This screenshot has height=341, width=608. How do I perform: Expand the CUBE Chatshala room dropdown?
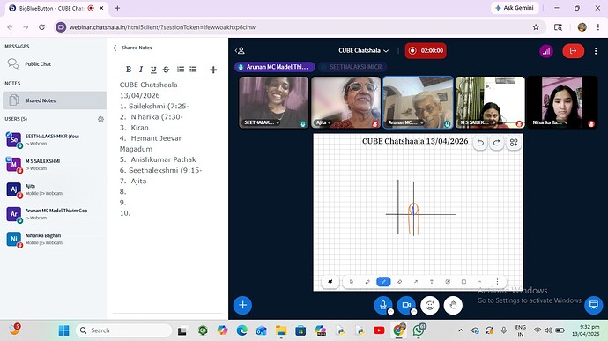(x=363, y=51)
